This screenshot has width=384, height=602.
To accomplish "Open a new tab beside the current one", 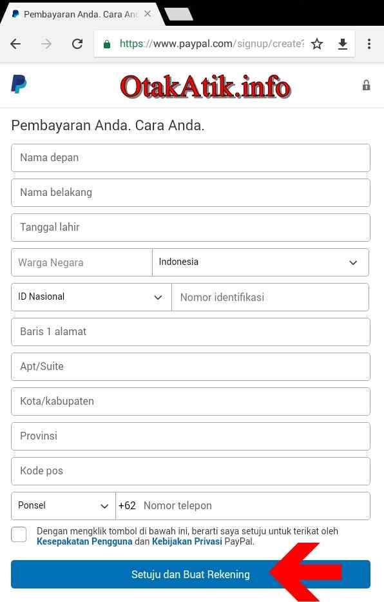I will coord(178,14).
